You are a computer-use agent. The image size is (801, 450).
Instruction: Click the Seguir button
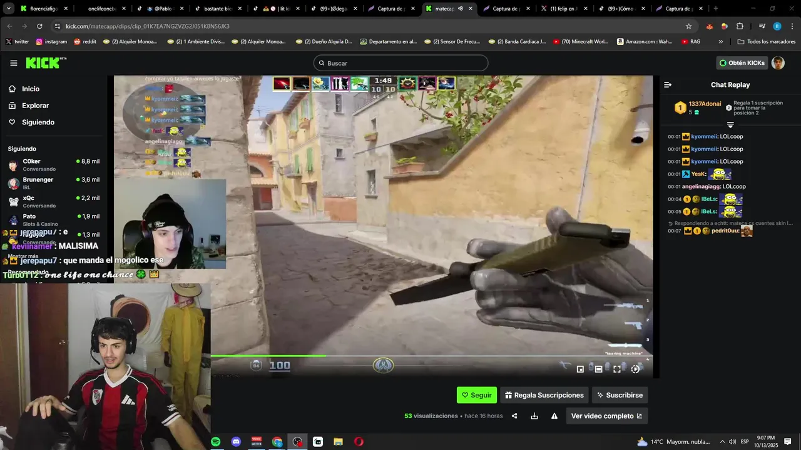click(x=477, y=395)
